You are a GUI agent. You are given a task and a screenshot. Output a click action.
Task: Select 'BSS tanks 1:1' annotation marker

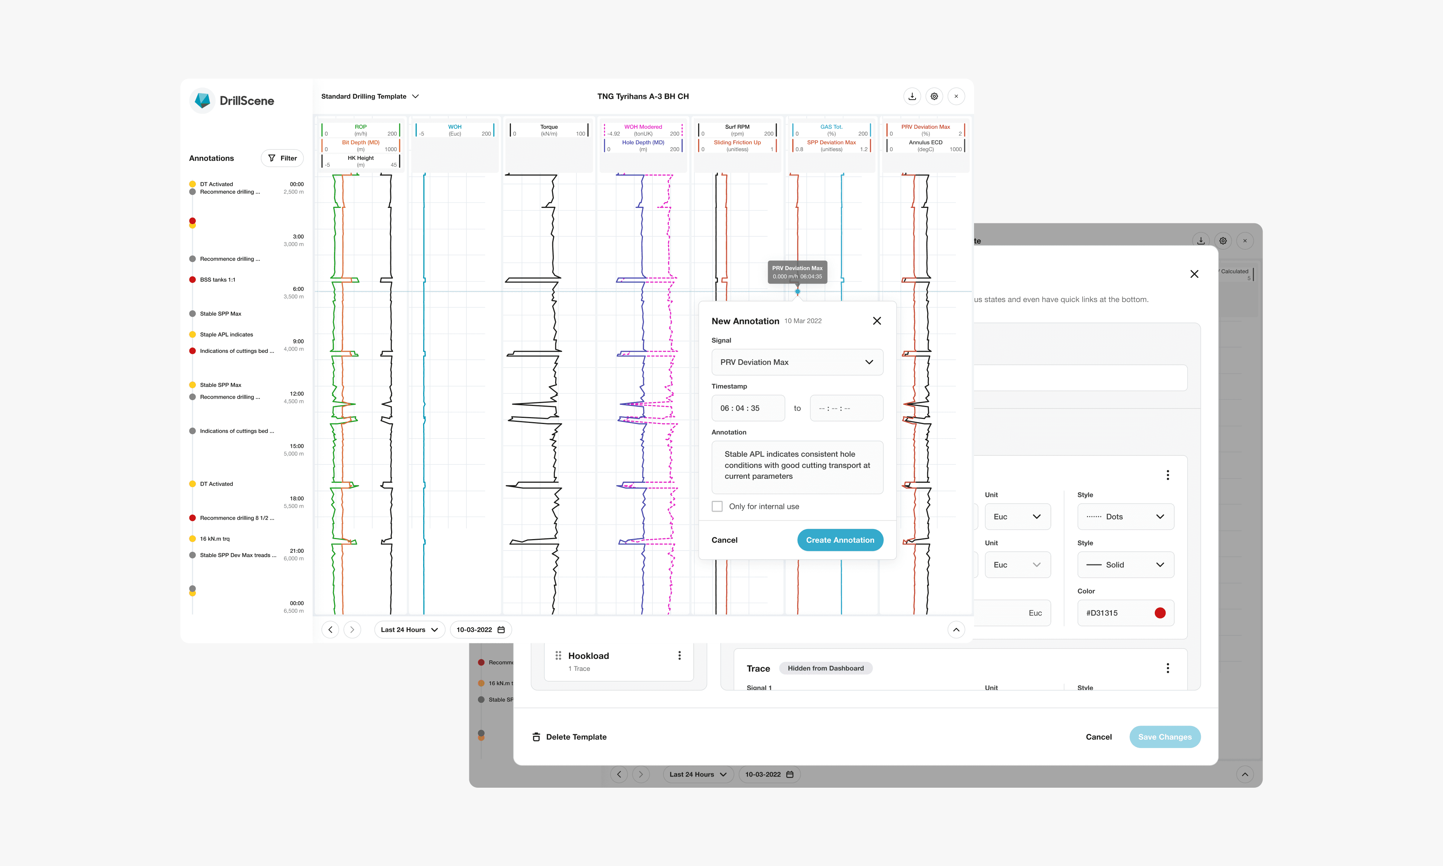tap(193, 280)
